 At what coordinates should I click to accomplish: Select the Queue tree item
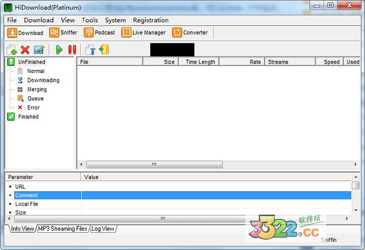[x=35, y=98]
